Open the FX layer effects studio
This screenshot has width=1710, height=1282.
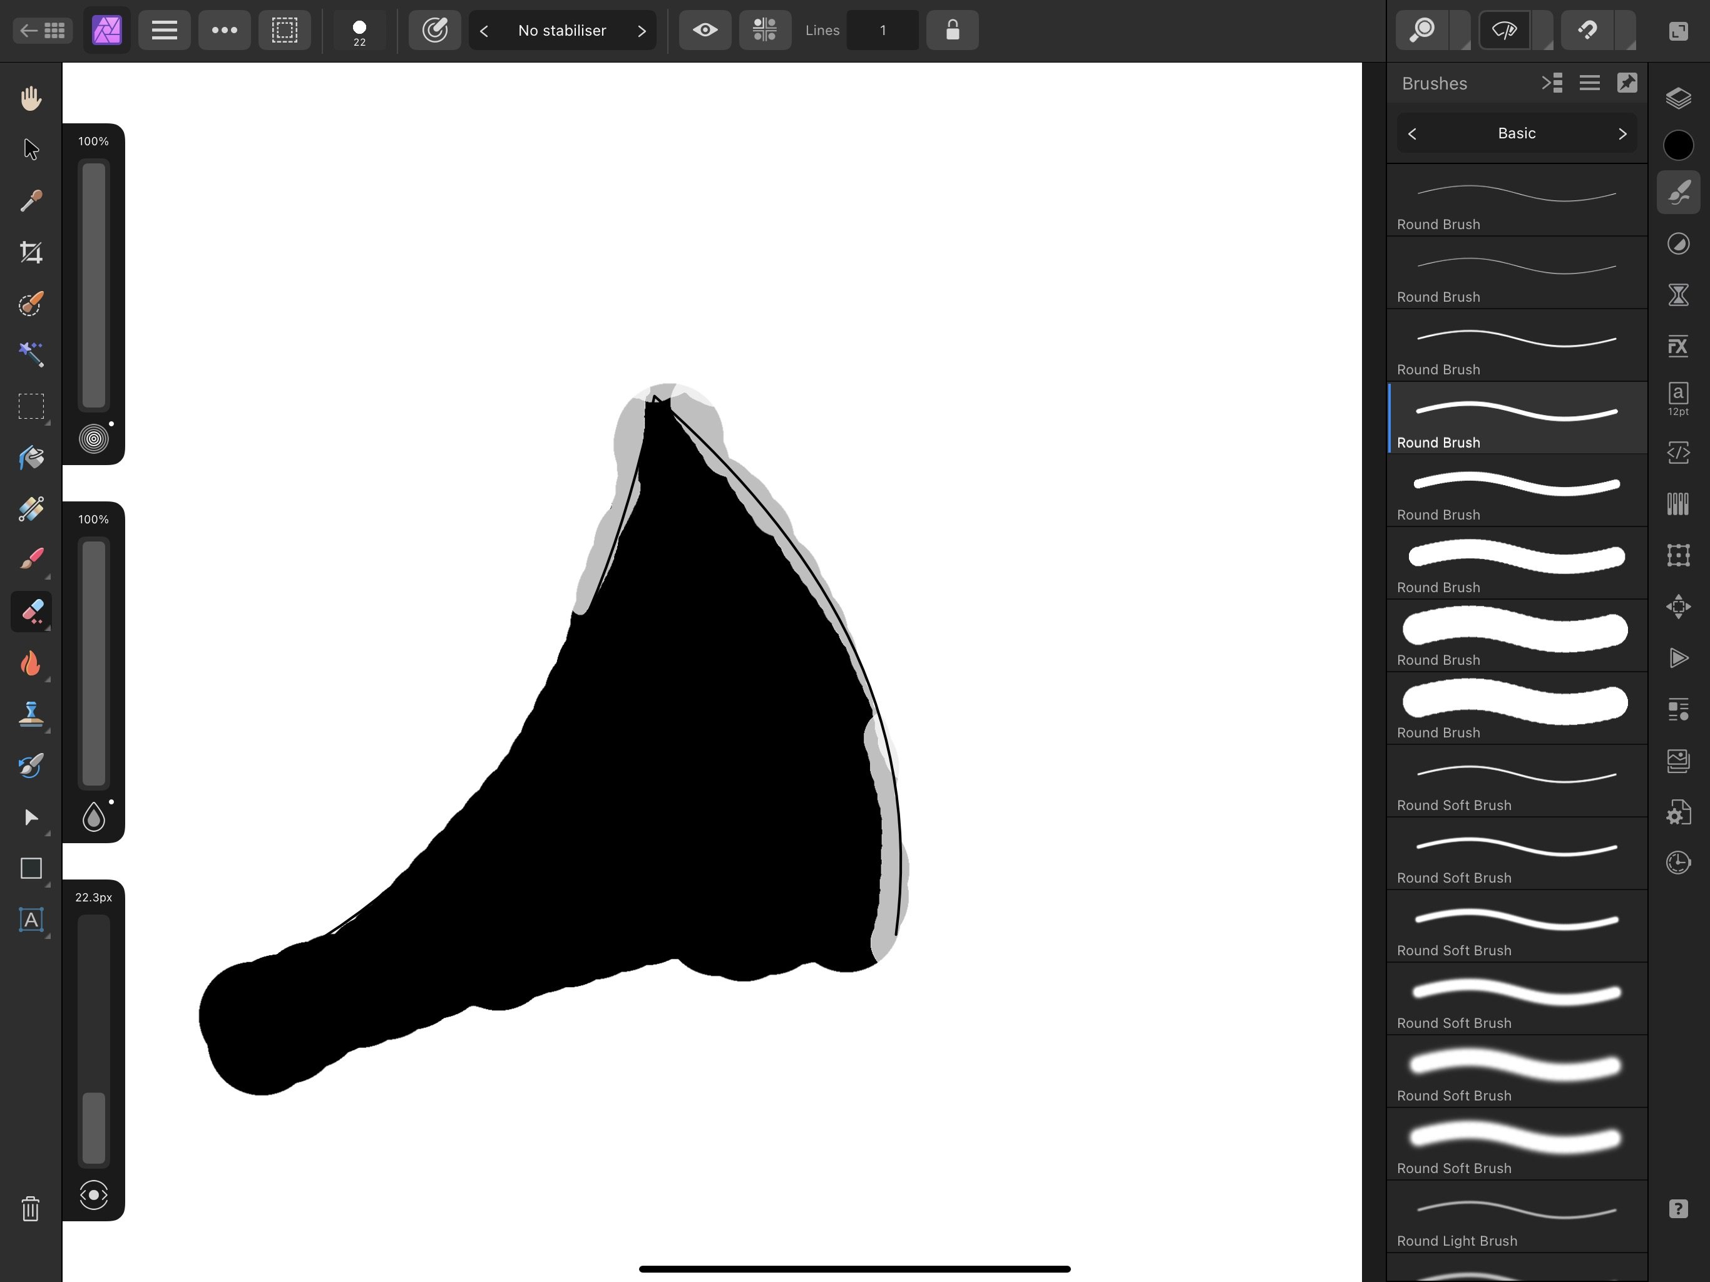click(1677, 346)
